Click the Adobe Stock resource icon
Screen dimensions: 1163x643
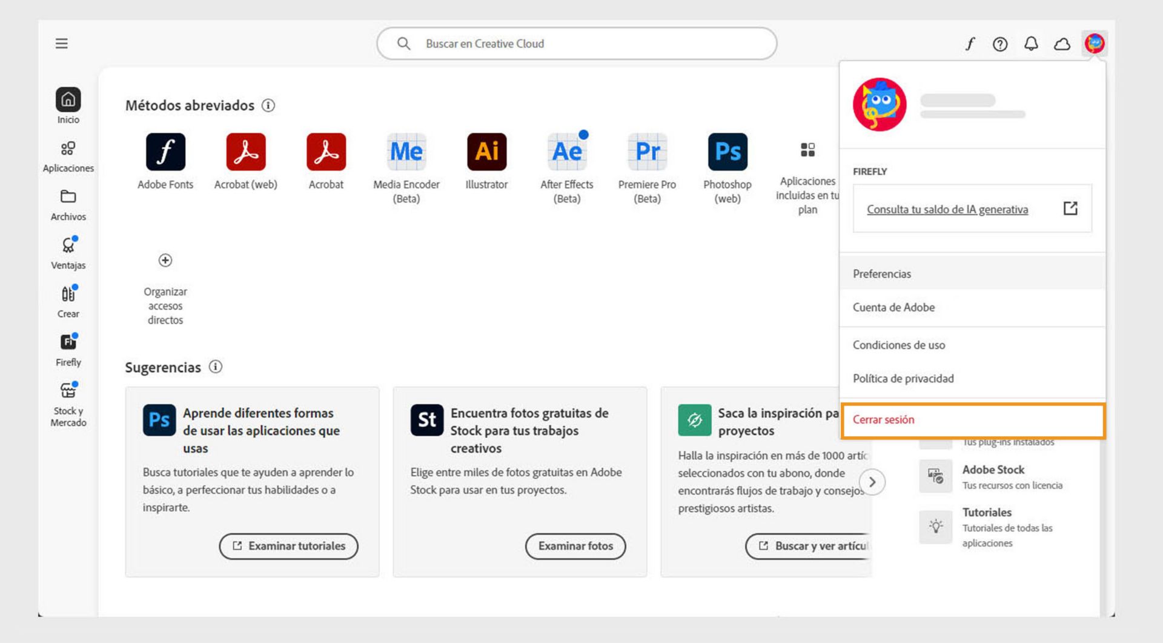coord(935,476)
